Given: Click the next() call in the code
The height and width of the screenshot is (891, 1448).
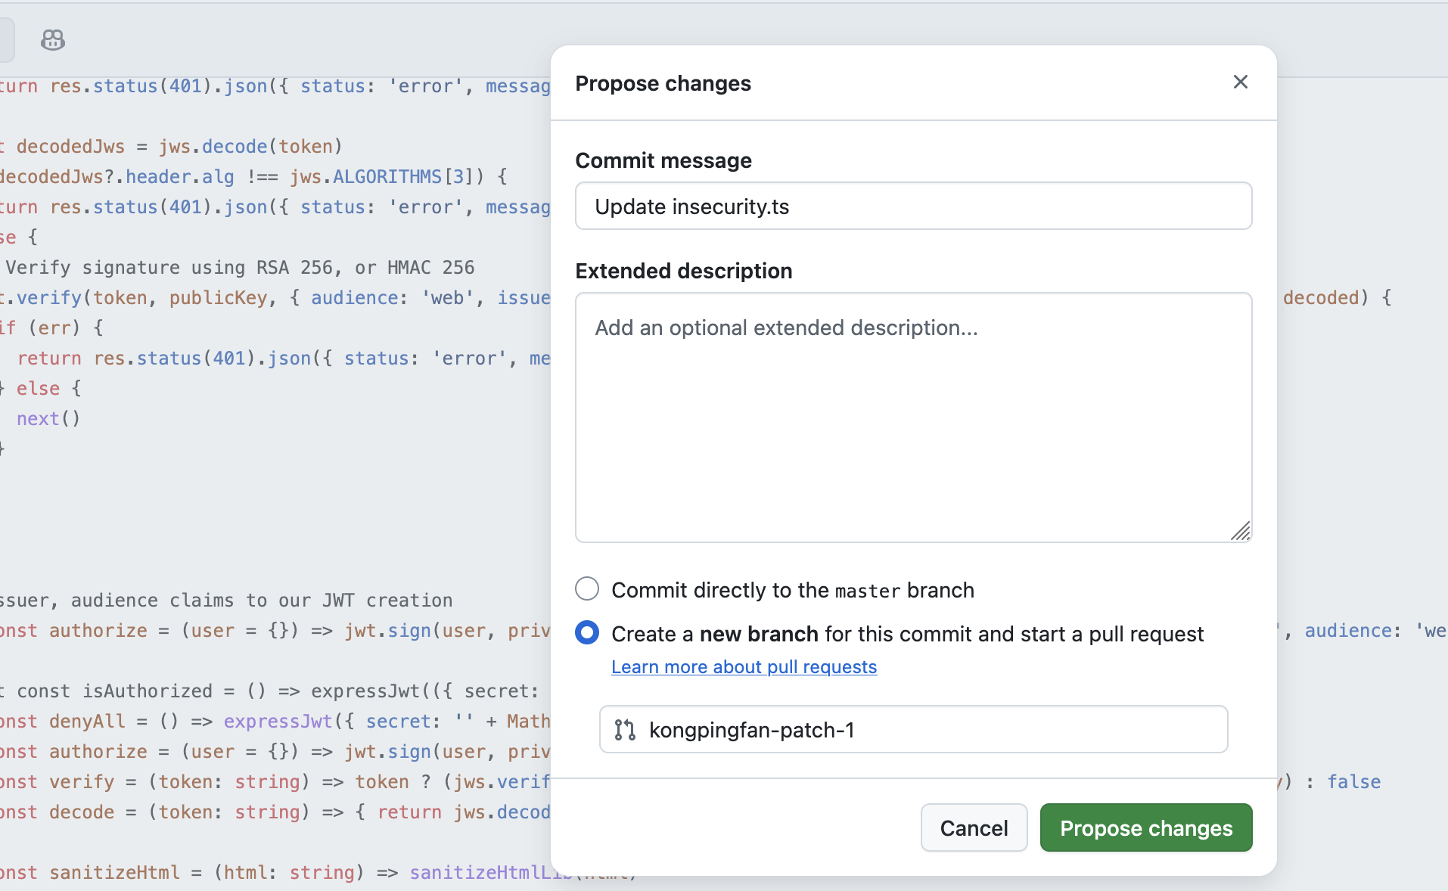Looking at the screenshot, I should point(48,419).
